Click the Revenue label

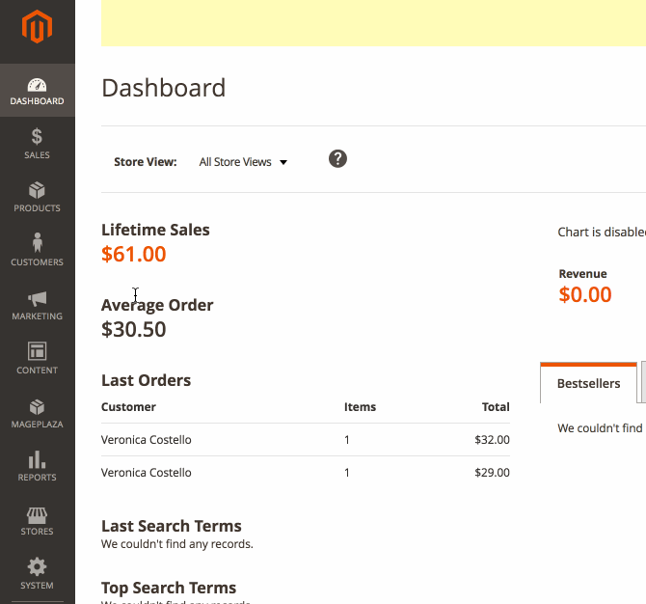click(x=582, y=274)
